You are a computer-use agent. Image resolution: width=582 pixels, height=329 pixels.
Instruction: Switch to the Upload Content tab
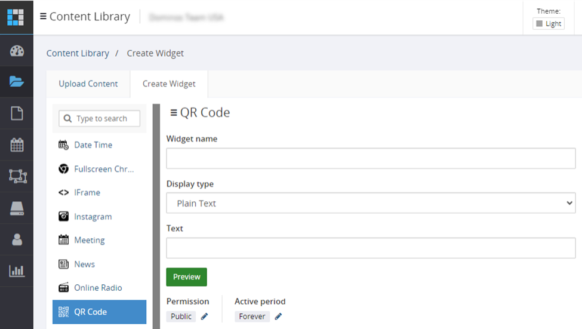tap(88, 84)
